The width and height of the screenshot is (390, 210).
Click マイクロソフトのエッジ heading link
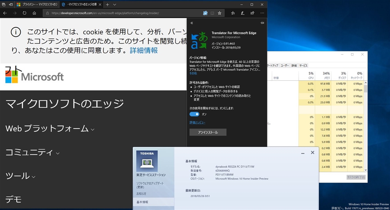pyautogui.click(x=65, y=103)
